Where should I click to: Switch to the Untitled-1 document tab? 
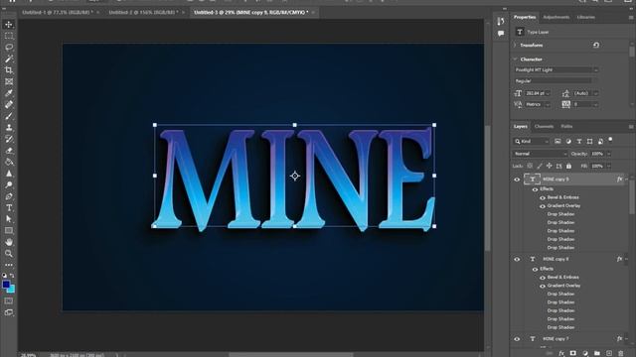pos(58,13)
